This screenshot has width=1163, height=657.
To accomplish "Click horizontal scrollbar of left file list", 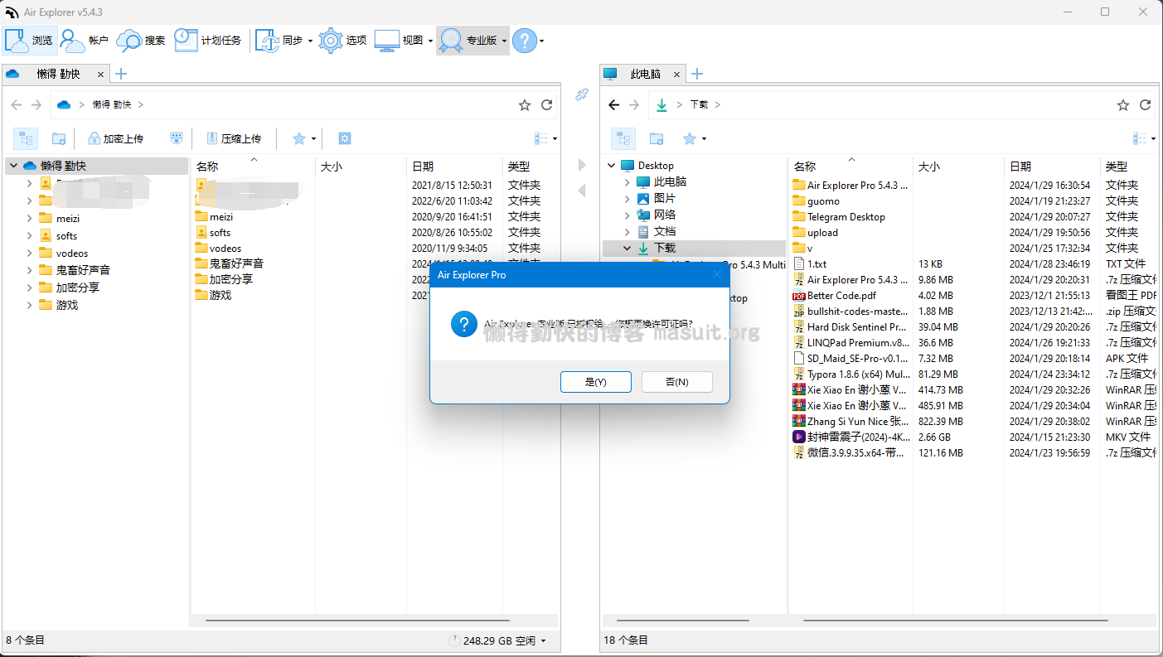I will (x=356, y=620).
